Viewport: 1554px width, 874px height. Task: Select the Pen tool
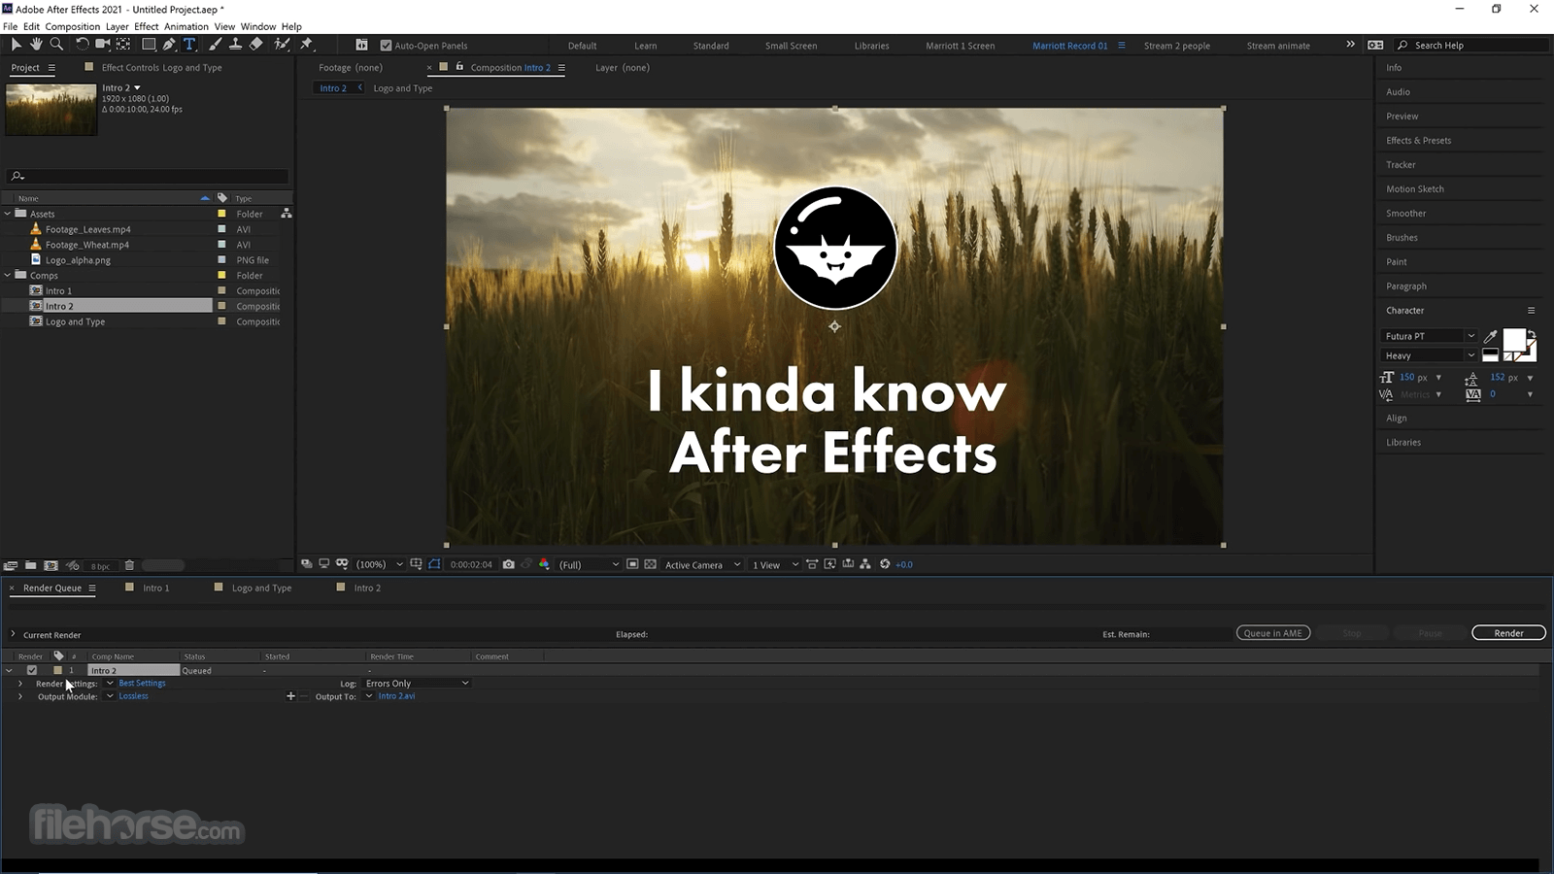coord(169,44)
